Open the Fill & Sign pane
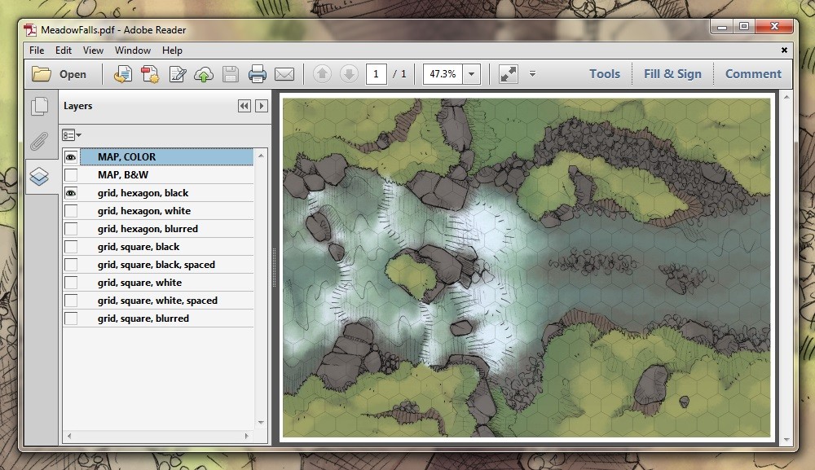This screenshot has width=815, height=470. click(672, 74)
